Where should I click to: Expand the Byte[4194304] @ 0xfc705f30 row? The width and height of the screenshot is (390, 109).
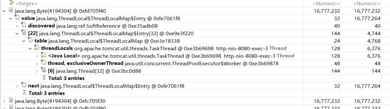pyautogui.click(x=4, y=101)
